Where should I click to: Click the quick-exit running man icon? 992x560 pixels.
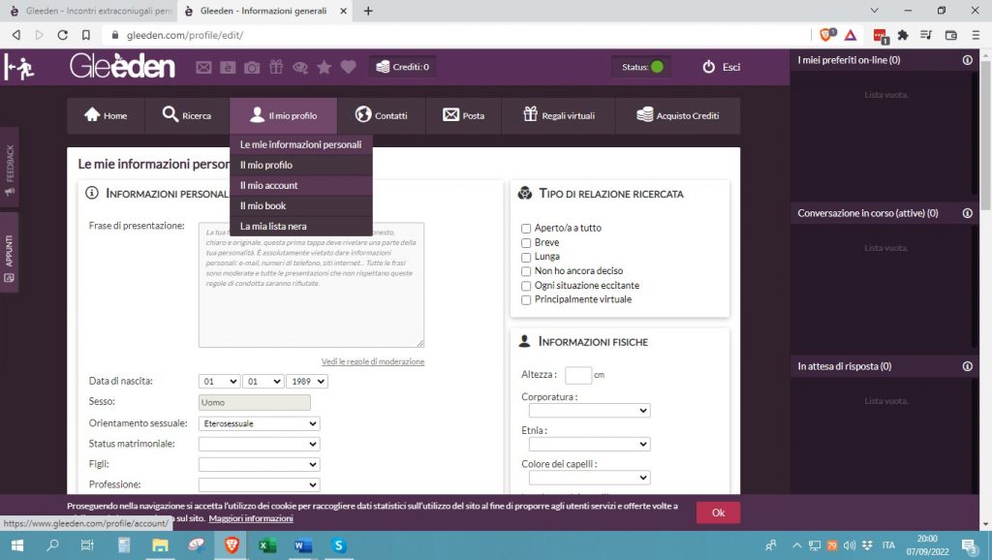19,67
